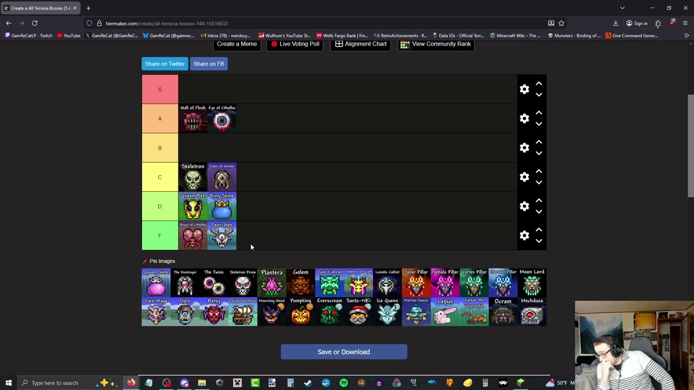Pick the Betsy boss icon
Image resolution: width=694 pixels, height=390 pixels.
(x=214, y=311)
